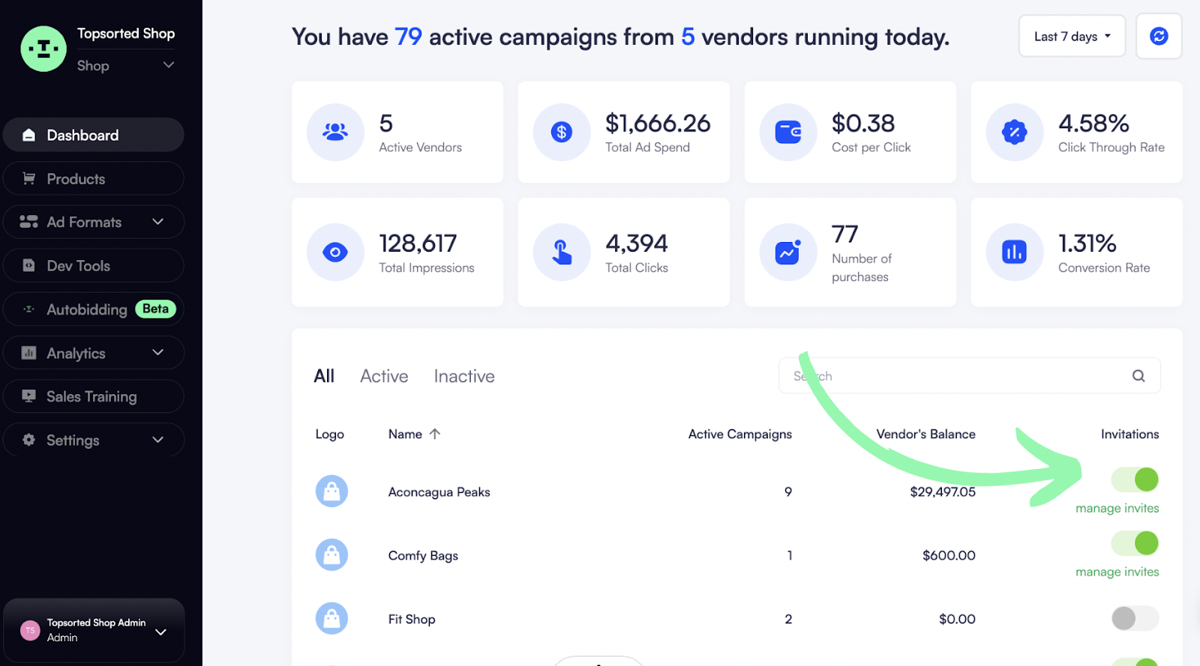Click the $29,497.05 balance value

943,491
